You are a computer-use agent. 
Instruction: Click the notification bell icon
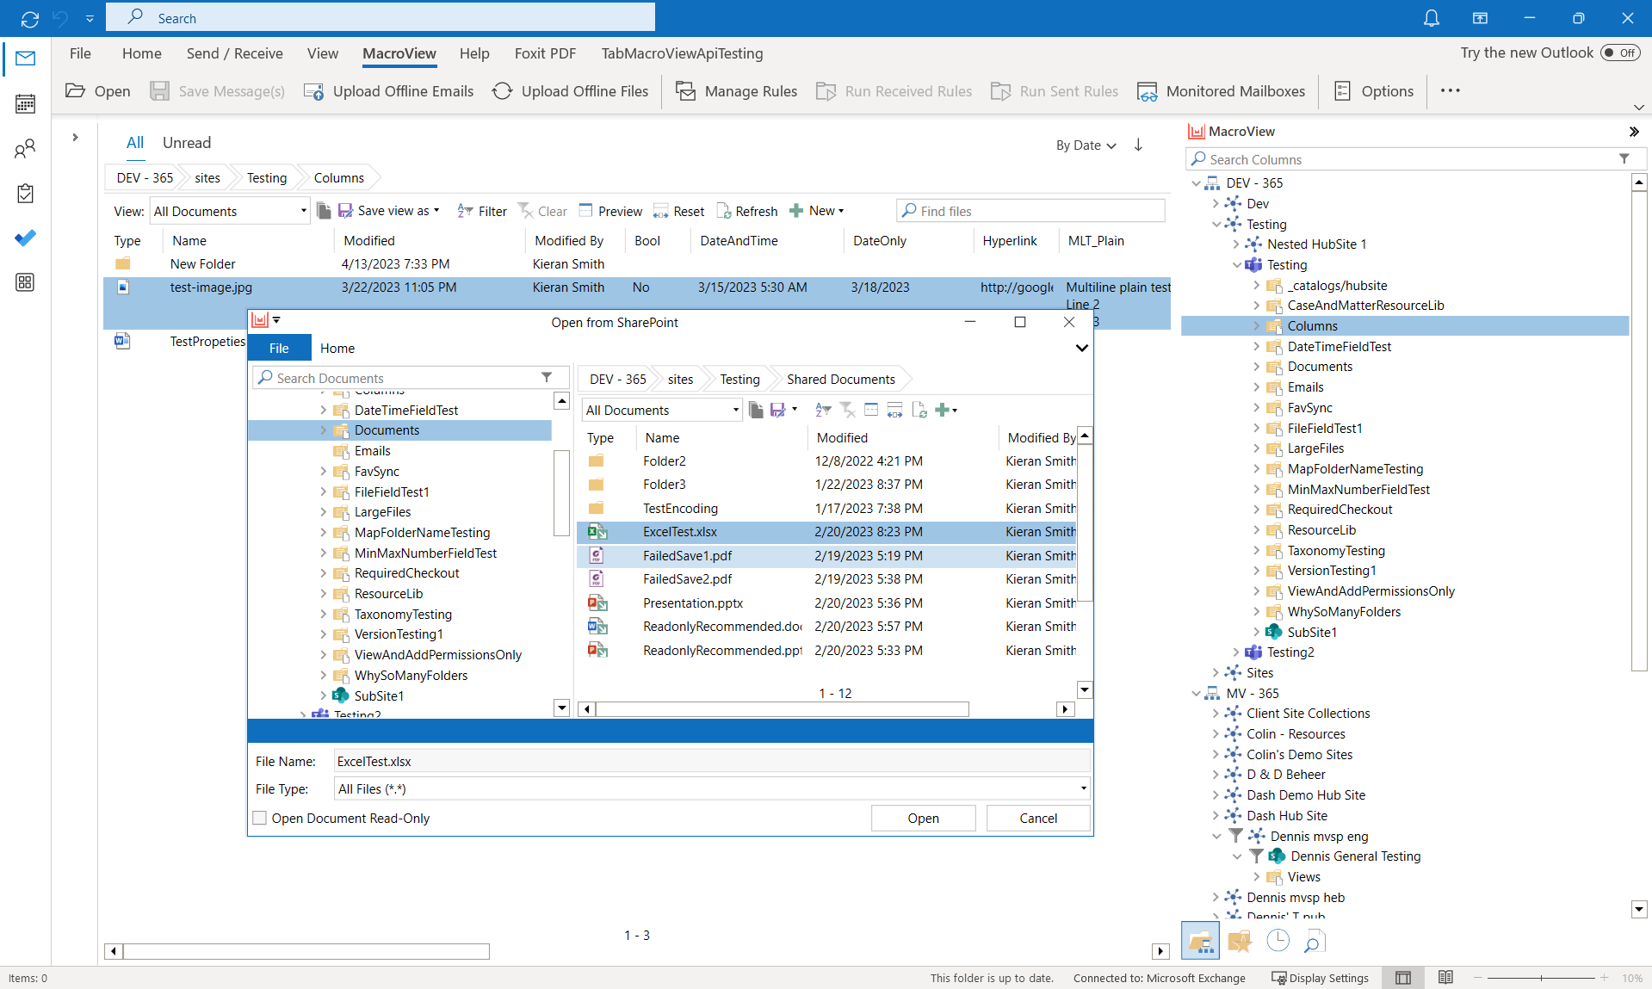pyautogui.click(x=1431, y=18)
